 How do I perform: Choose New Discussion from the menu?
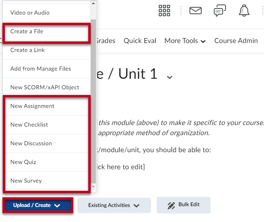pos(46,144)
